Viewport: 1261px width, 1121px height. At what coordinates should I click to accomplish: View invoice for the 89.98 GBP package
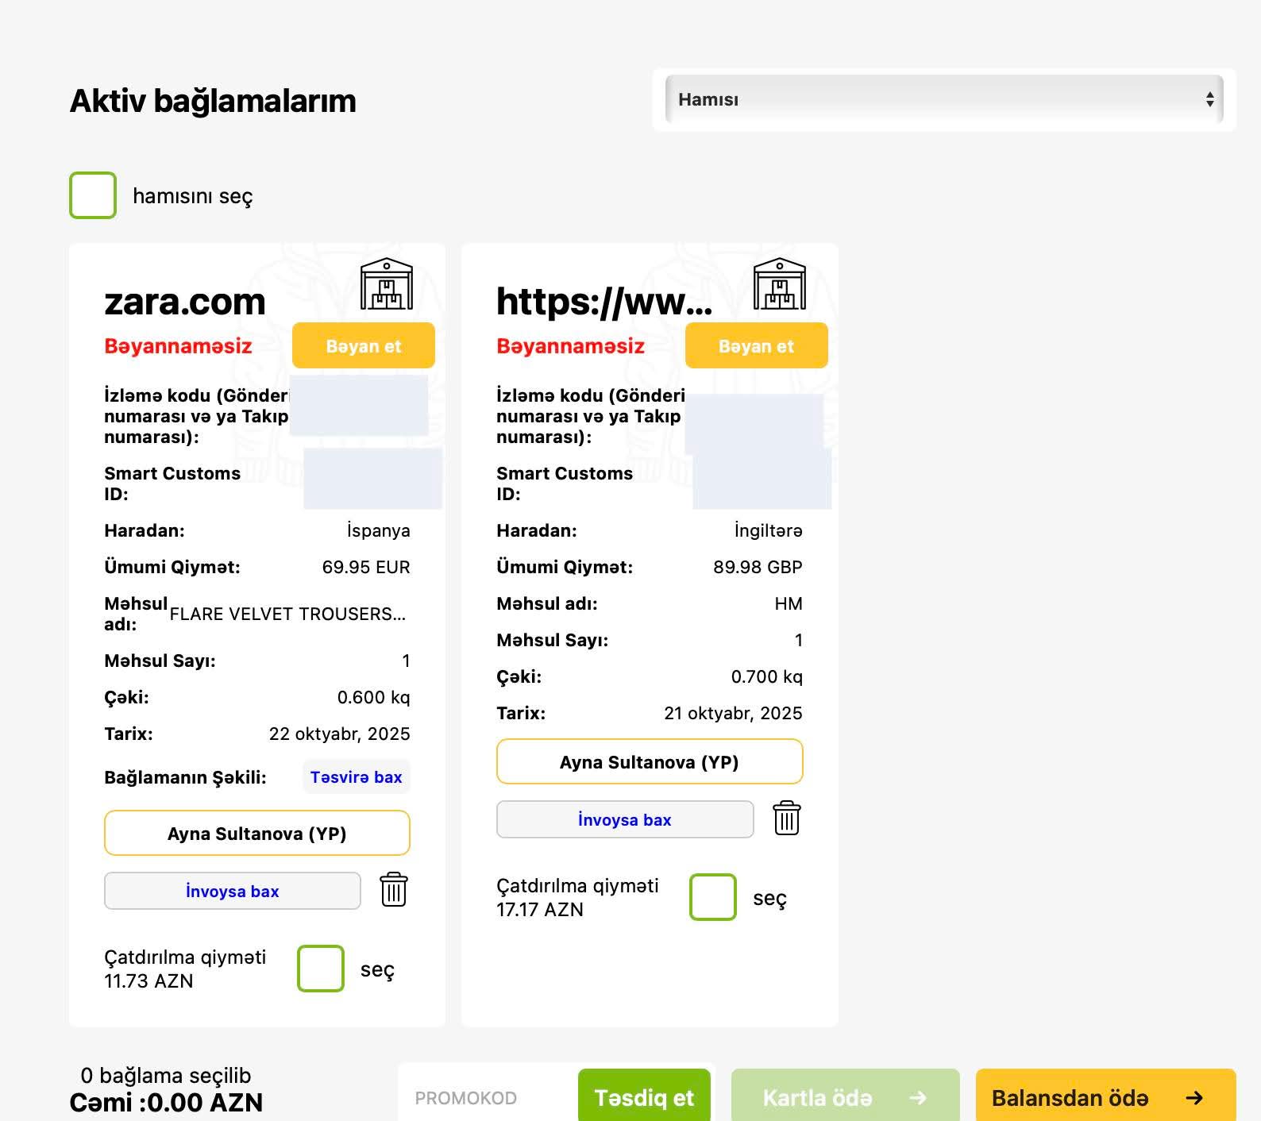[x=624, y=819]
